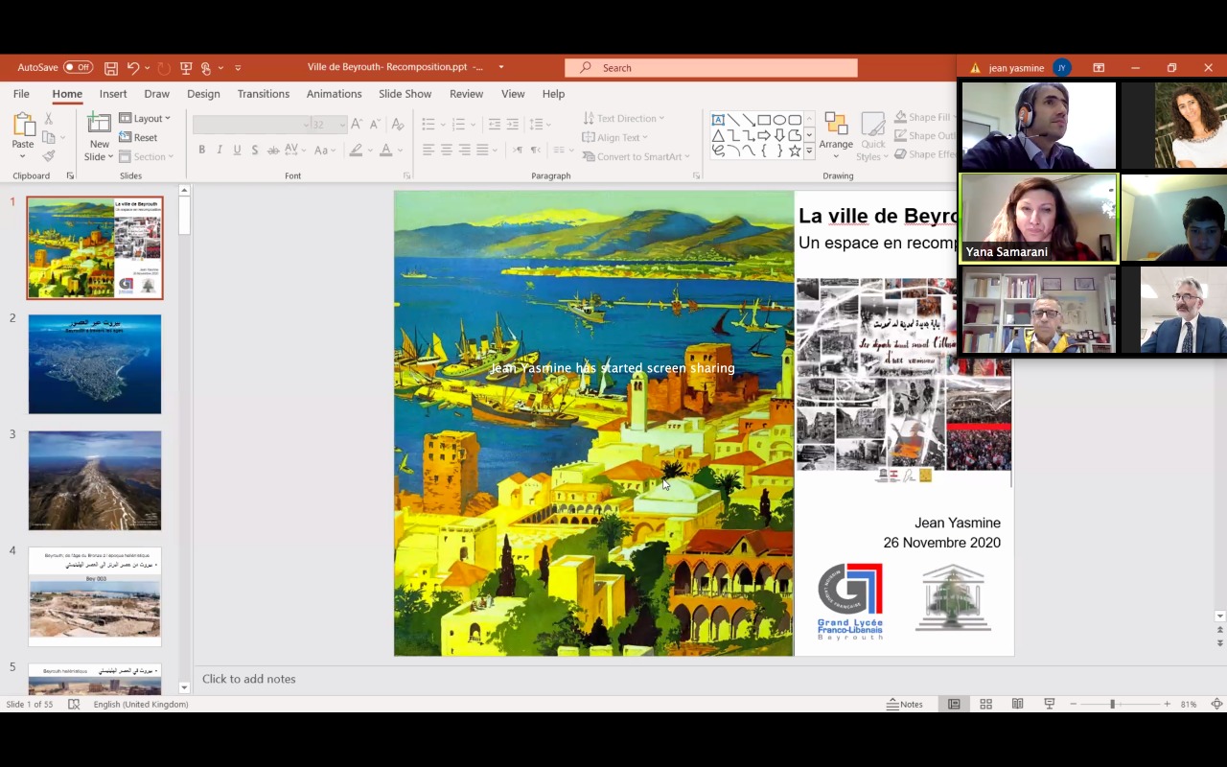Clear all formatting
Viewport: 1227px width, 767px height.
(399, 125)
